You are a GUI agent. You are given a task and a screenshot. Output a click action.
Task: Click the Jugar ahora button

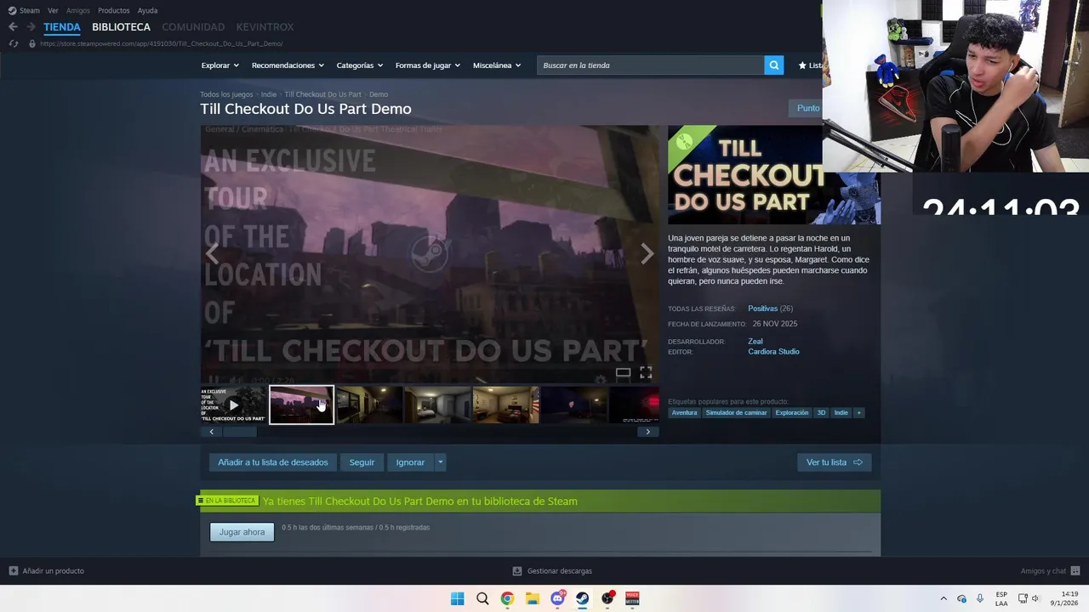pyautogui.click(x=242, y=532)
